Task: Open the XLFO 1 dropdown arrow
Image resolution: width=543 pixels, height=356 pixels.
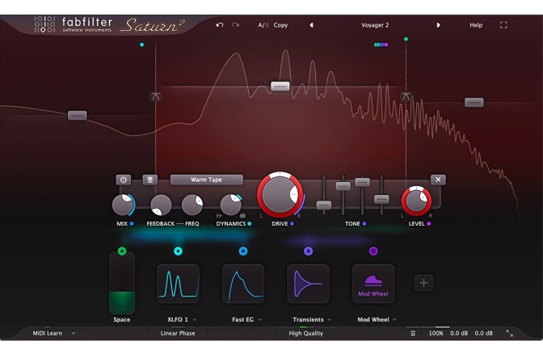Action: click(x=195, y=320)
